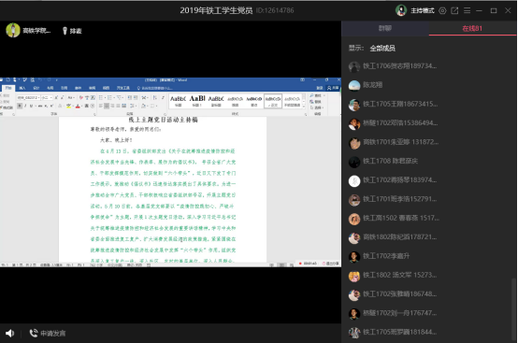Viewport: 518px width, 343px height.
Task: Select member 铁工1802 with number 15273
Action: pos(429,276)
